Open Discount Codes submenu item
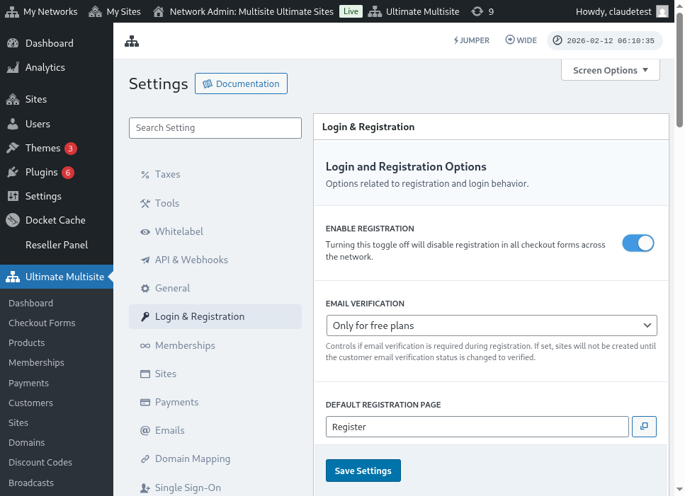 40,463
